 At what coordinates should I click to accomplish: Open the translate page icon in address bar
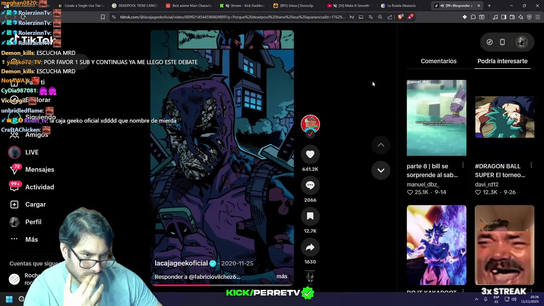tap(370, 17)
